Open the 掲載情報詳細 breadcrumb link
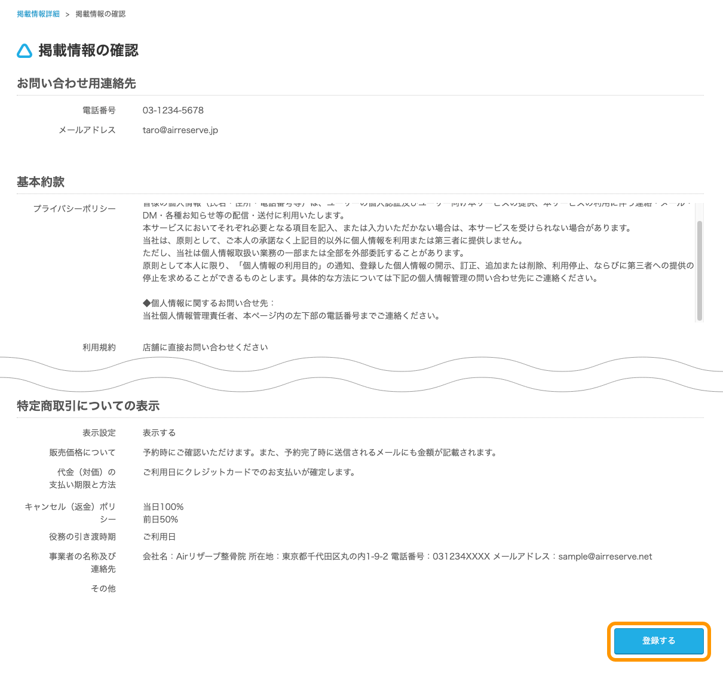The width and height of the screenshot is (723, 673). pyautogui.click(x=37, y=13)
